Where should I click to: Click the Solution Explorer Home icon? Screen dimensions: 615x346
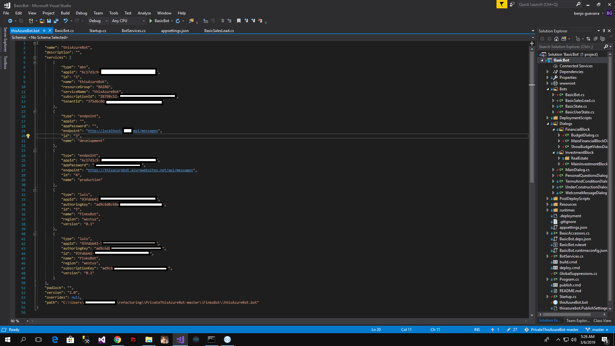click(556, 39)
